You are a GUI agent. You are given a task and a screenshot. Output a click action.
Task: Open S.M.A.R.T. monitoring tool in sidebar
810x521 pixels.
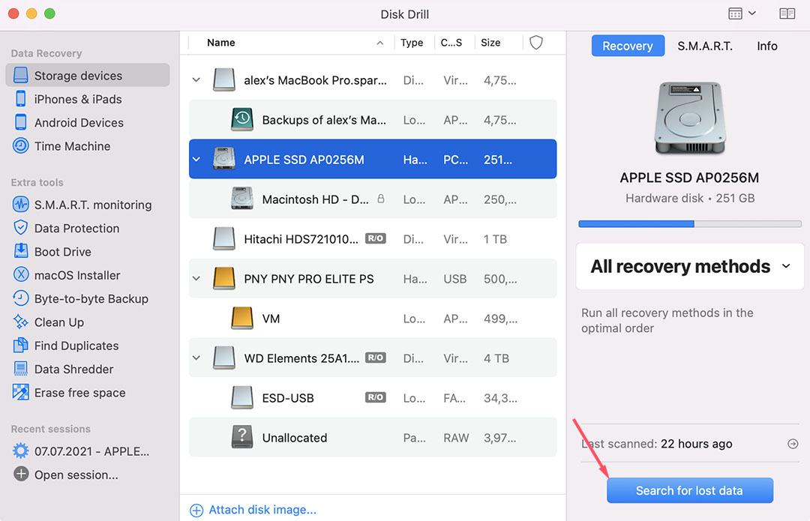coord(92,205)
